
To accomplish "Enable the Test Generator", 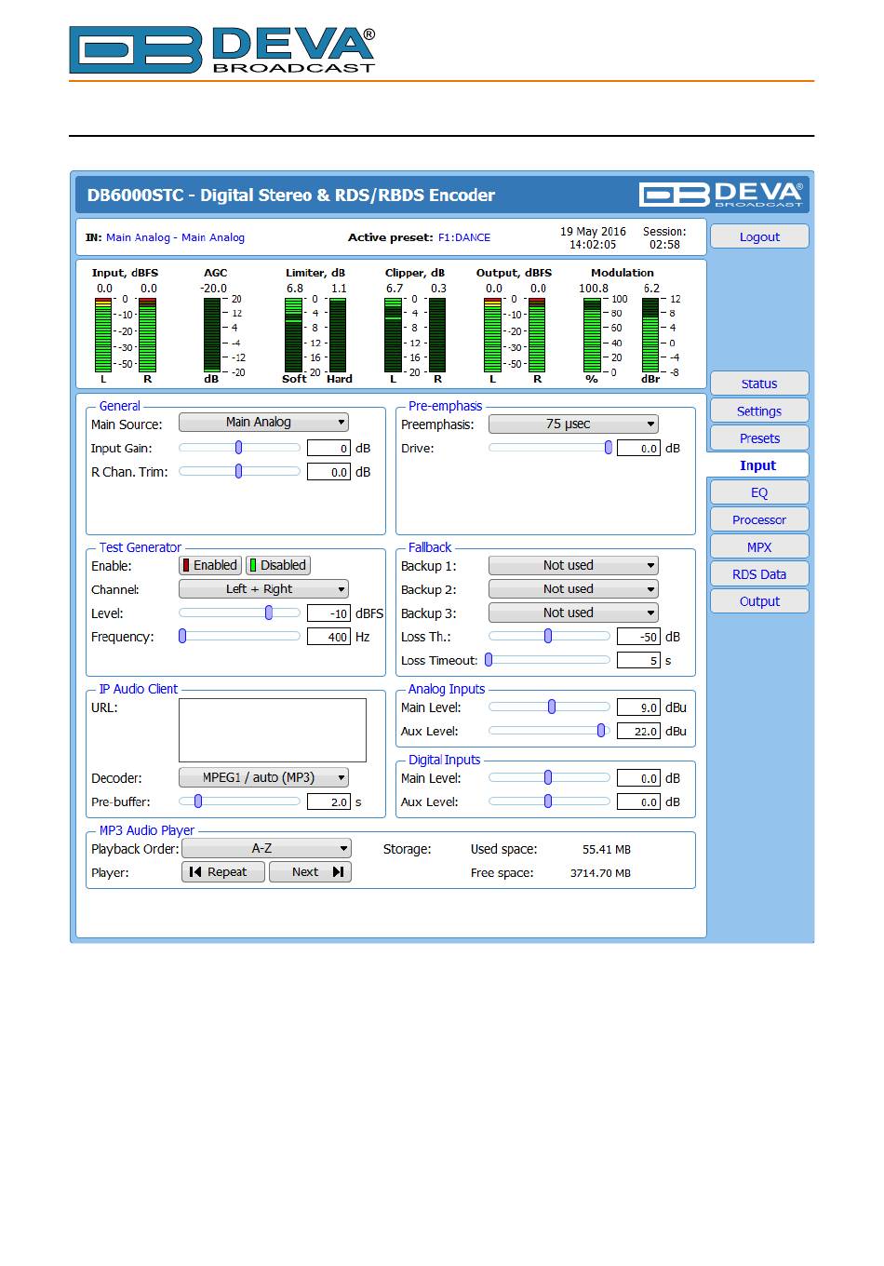I will click(x=210, y=565).
